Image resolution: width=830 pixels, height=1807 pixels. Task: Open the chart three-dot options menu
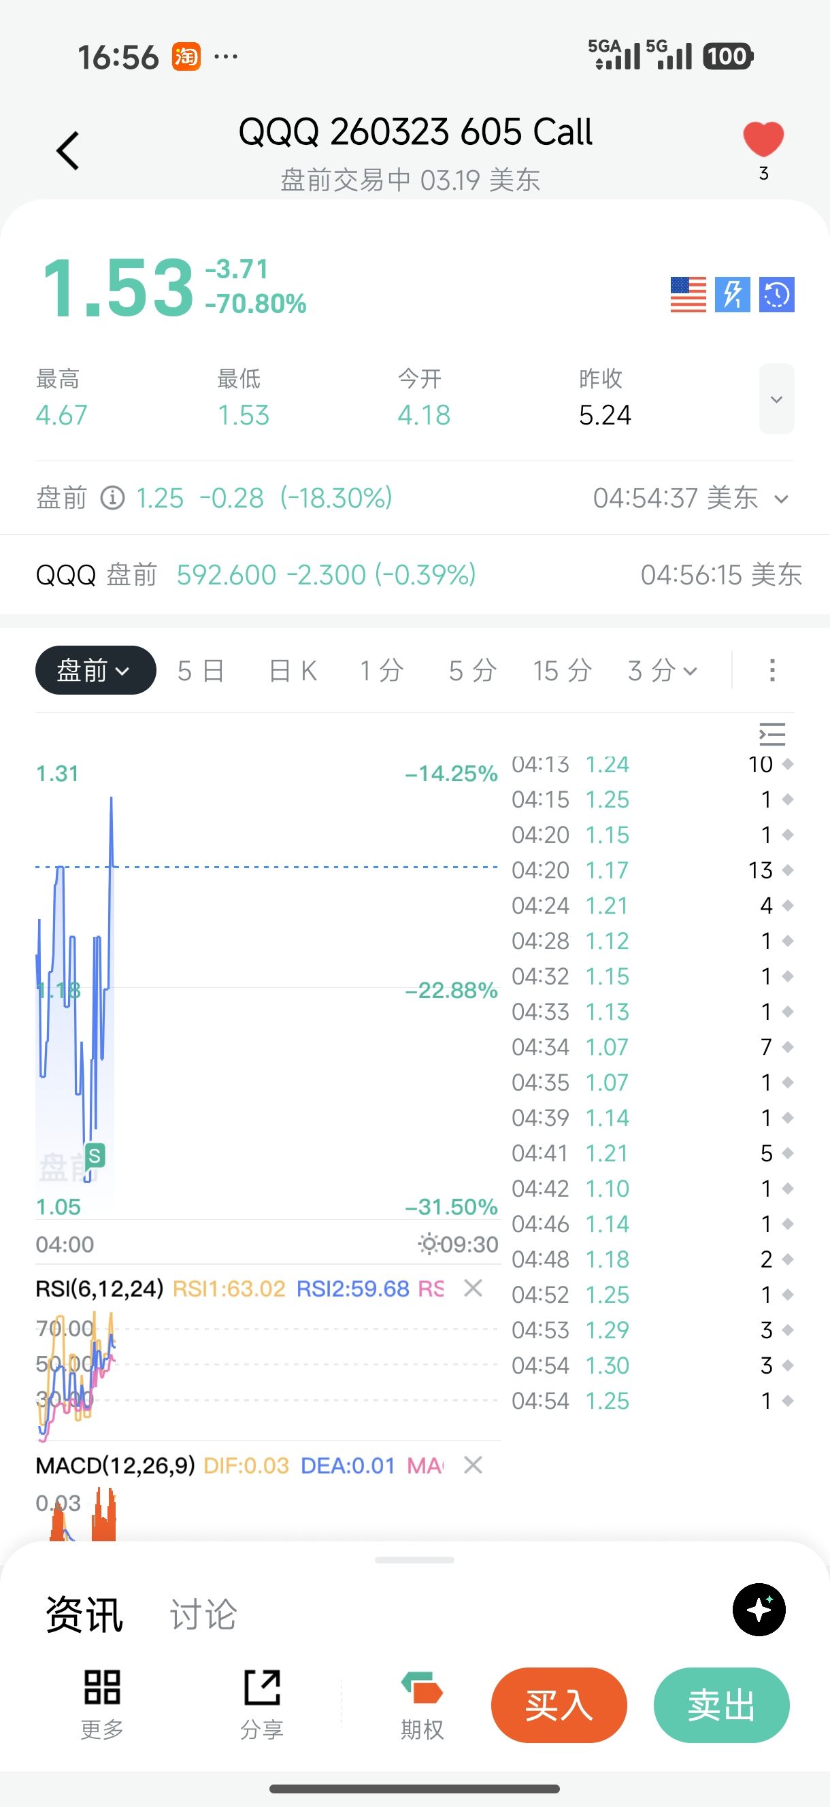click(x=771, y=671)
